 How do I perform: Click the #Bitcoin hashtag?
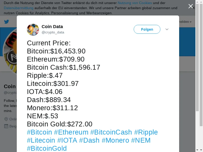pos(39,132)
